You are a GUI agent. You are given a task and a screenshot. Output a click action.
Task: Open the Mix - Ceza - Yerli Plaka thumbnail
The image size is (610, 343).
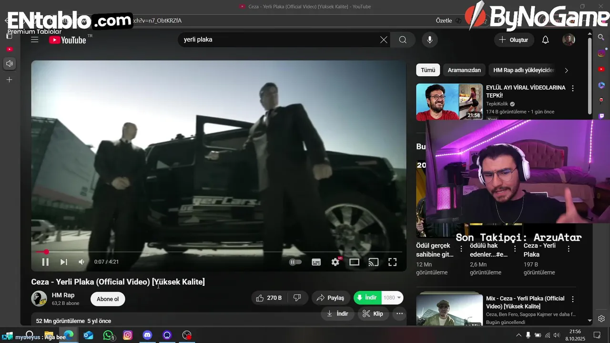point(449,310)
